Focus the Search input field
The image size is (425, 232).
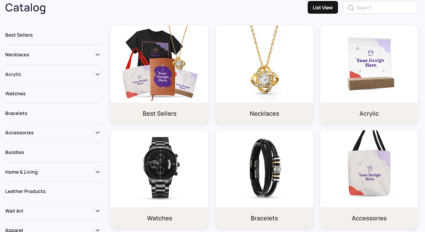380,8
